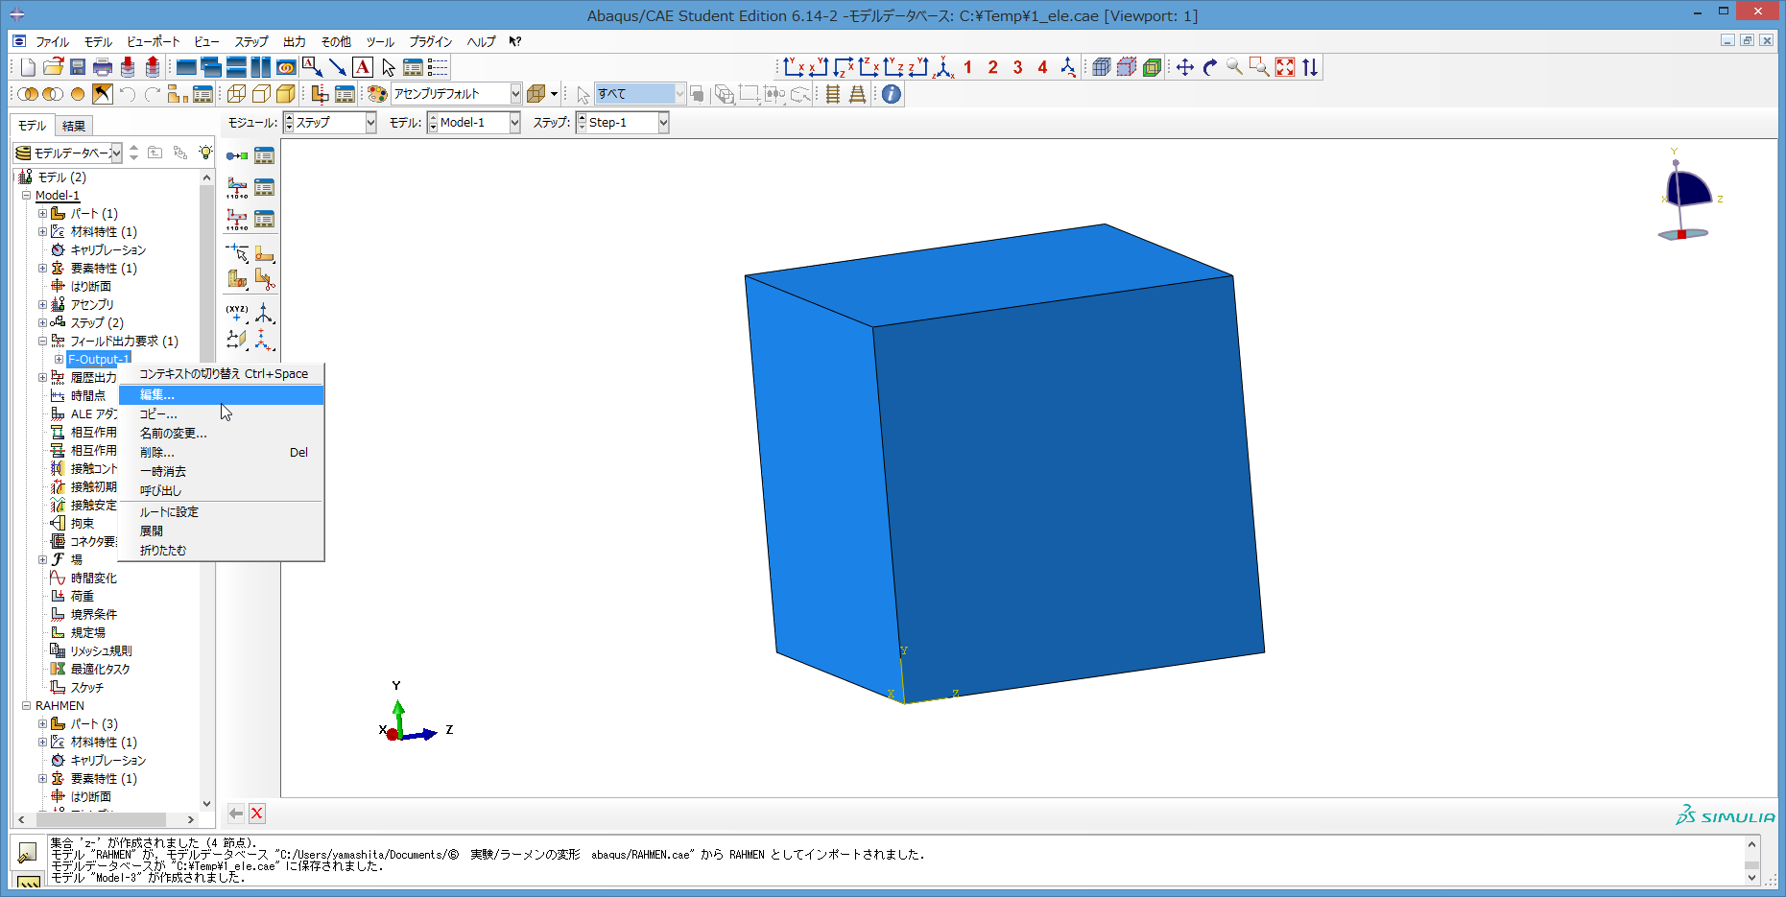This screenshot has height=897, width=1786.
Task: Click the Create Datum Point XYZ tool
Action: [x=237, y=313]
